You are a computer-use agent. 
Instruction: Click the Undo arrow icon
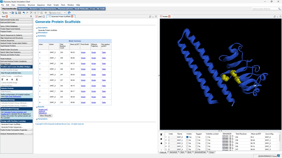click(24, 13)
